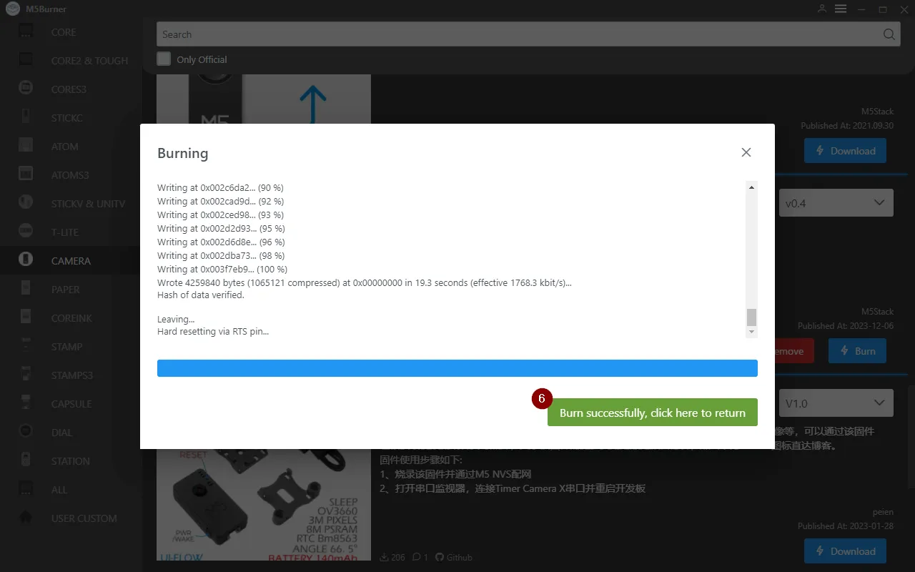Image resolution: width=915 pixels, height=572 pixels.
Task: Toggle the Only Official checkbox
Action: 164,59
